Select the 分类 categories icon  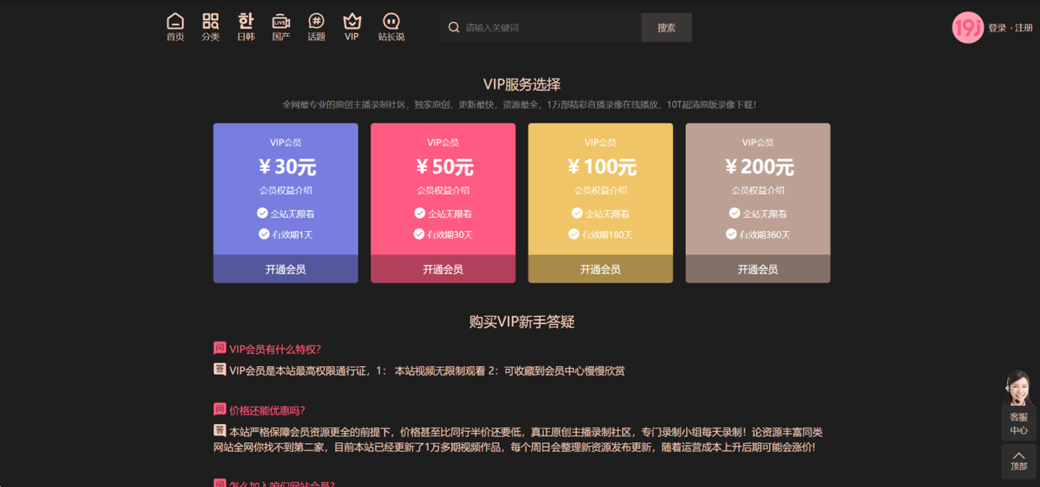210,22
